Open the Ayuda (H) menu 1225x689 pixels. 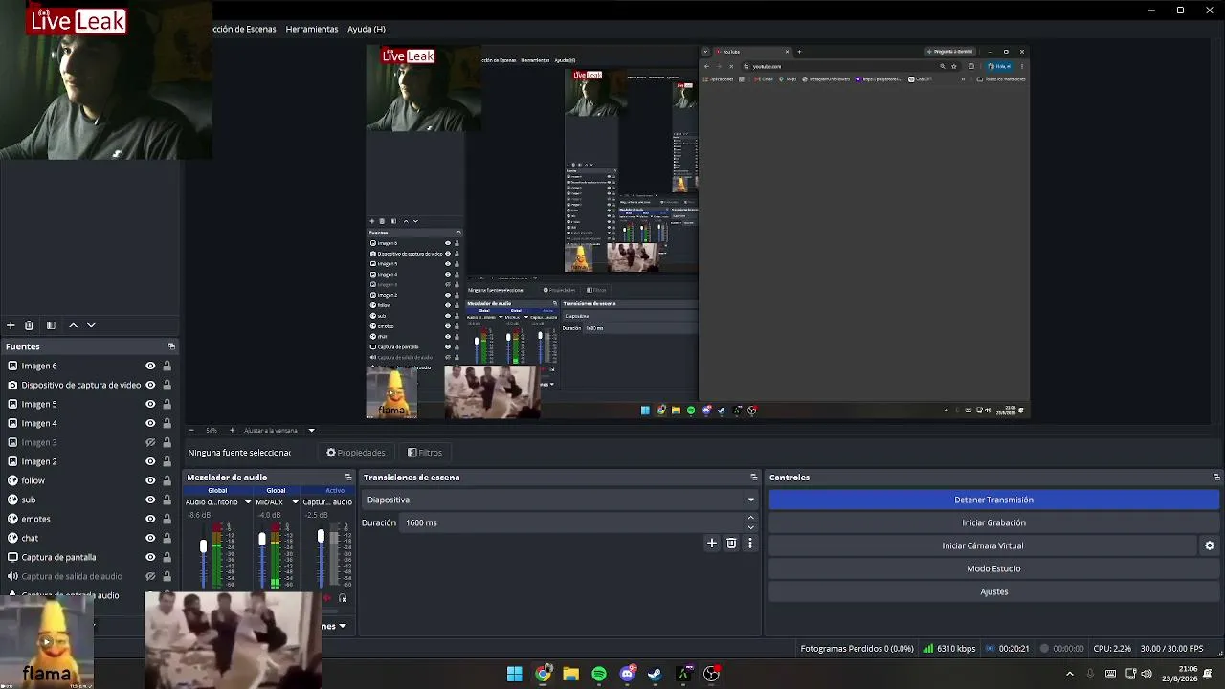367,29
